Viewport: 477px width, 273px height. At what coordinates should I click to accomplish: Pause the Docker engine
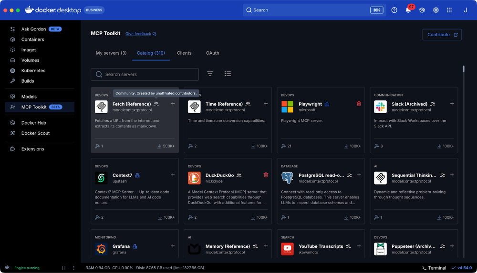tap(63, 268)
